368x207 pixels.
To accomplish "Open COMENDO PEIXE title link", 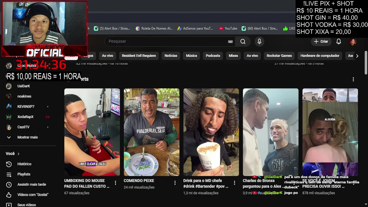I will (x=139, y=181).
